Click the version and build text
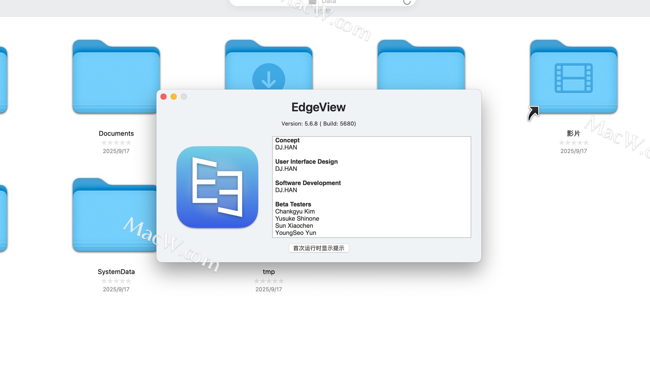The height and width of the screenshot is (366, 650). pyautogui.click(x=319, y=124)
